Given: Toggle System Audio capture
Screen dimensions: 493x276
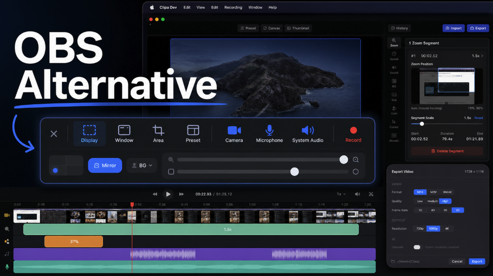Looking at the screenshot, I should point(307,134).
